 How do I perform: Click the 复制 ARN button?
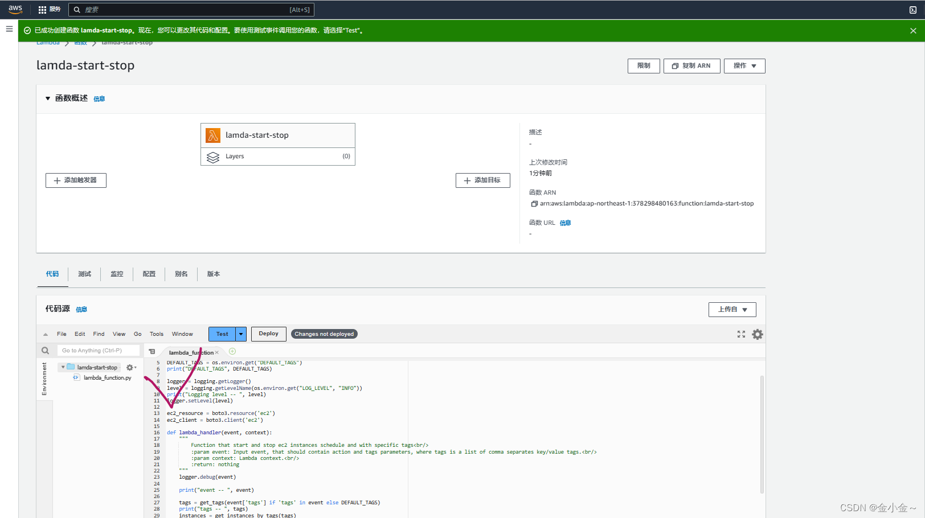[x=691, y=66]
